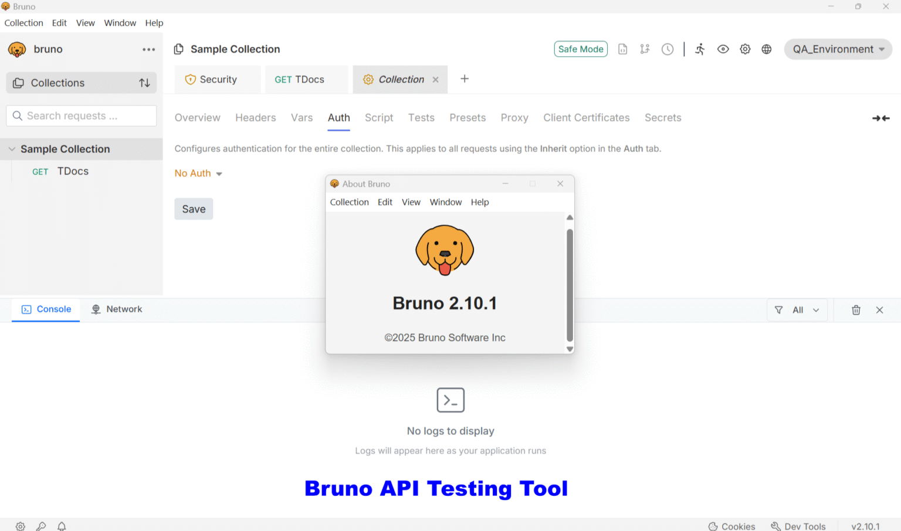Viewport: 901px width, 531px height.
Task: Collapse the right pane with the arrows icon
Action: click(x=880, y=118)
